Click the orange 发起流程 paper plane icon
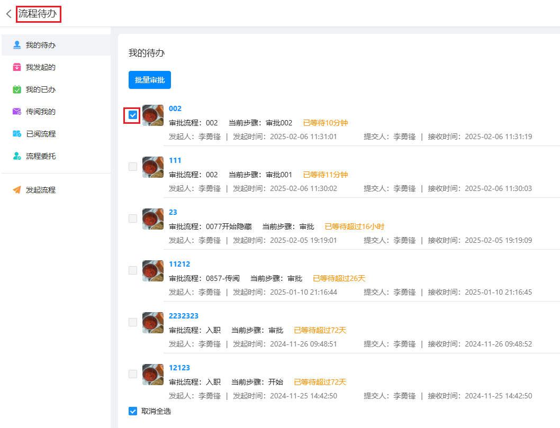Image resolution: width=560 pixels, height=428 pixels. pyautogui.click(x=17, y=190)
